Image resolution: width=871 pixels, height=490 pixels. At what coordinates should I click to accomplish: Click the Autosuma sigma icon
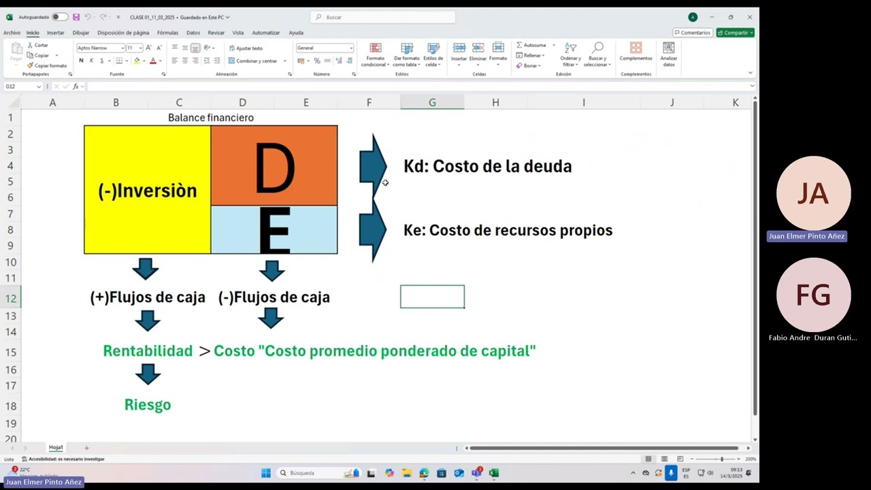[x=519, y=45]
